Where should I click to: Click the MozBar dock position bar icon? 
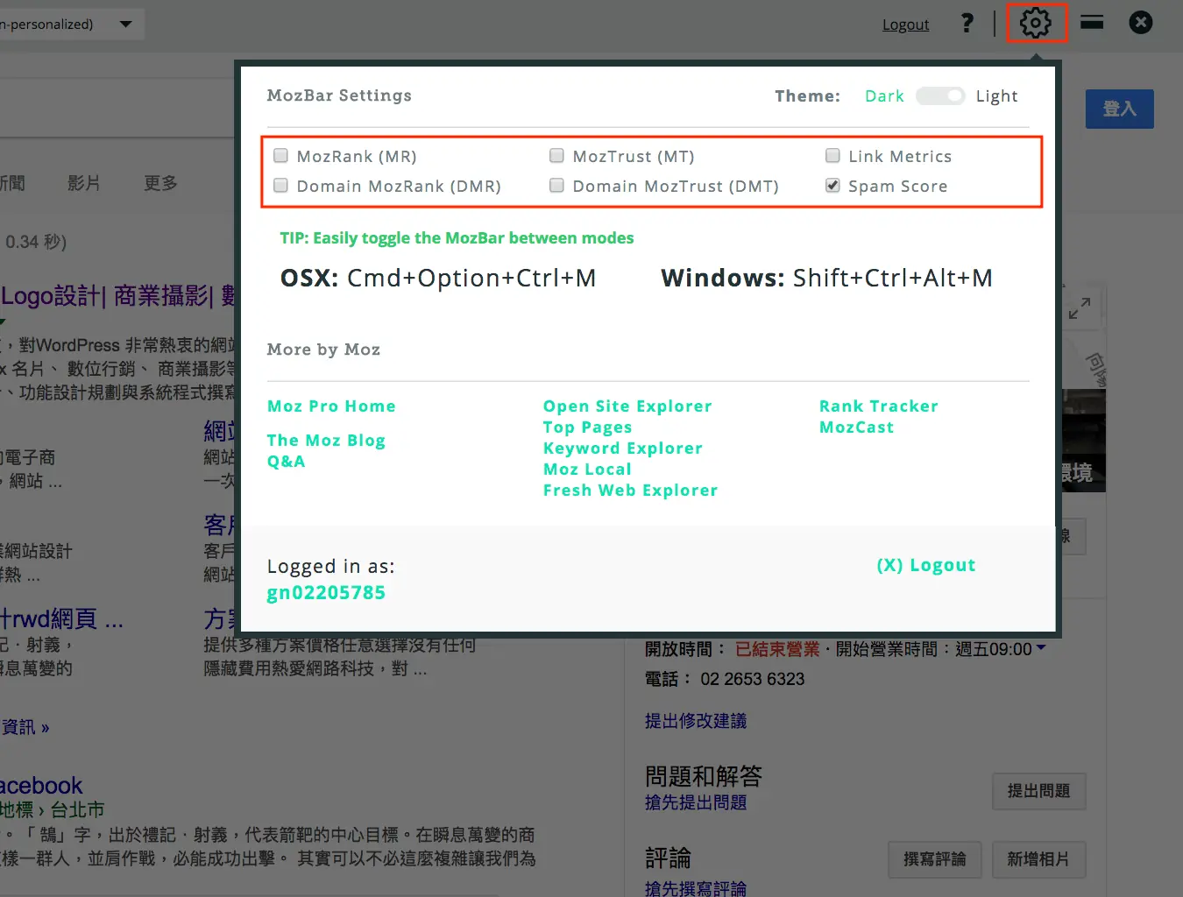point(1092,22)
